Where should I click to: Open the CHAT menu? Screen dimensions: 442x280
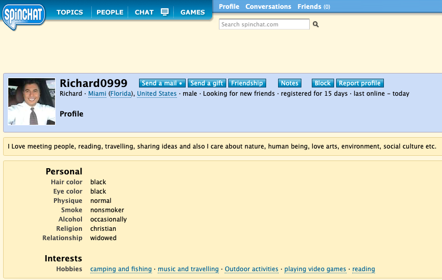coord(144,12)
